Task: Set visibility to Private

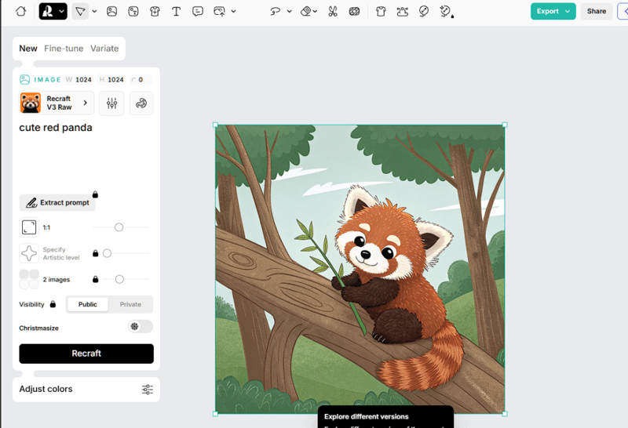Action: [x=130, y=304]
